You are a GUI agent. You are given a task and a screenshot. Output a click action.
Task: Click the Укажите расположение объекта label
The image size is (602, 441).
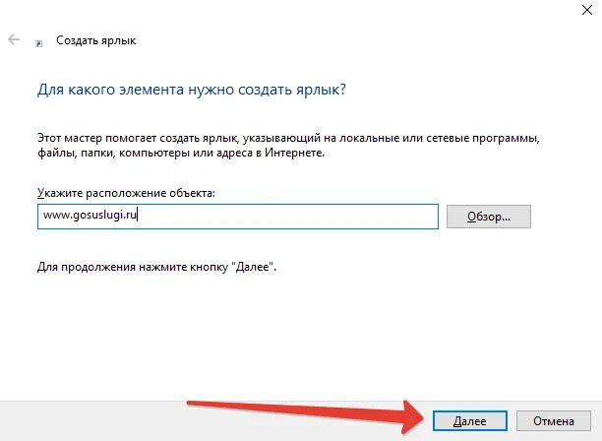click(x=126, y=193)
